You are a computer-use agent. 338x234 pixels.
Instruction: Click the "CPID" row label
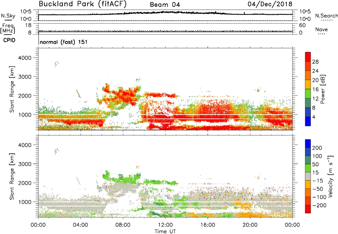pyautogui.click(x=9, y=40)
